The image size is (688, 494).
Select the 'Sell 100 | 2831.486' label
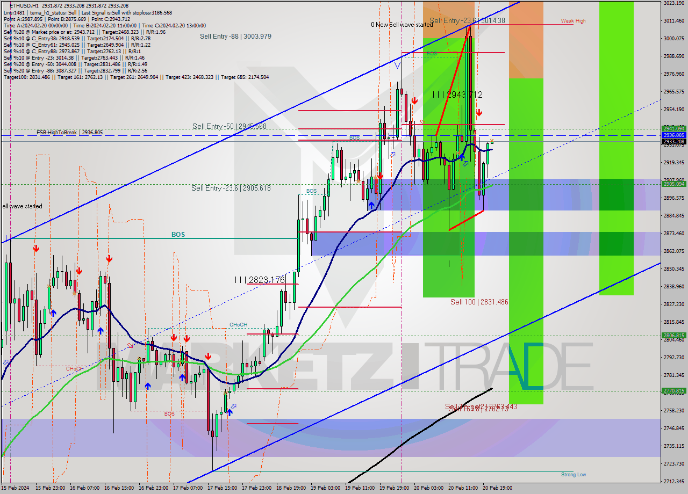(x=479, y=302)
